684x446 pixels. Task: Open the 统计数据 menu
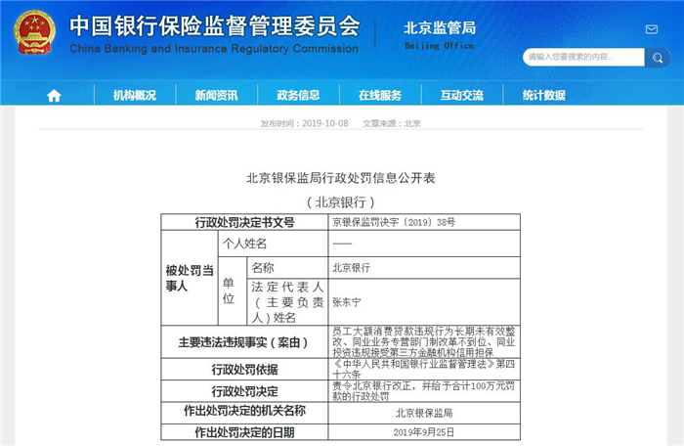pyautogui.click(x=543, y=95)
